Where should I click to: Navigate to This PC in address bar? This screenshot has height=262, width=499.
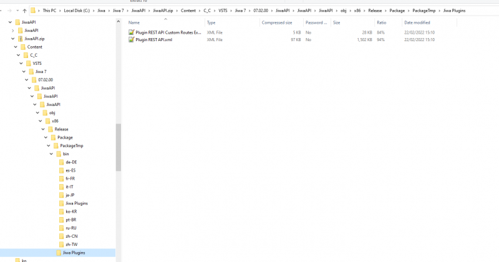pos(49,11)
